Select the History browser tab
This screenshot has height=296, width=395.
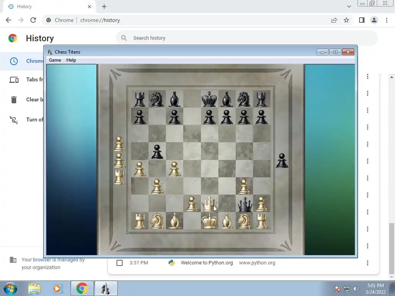click(49, 7)
